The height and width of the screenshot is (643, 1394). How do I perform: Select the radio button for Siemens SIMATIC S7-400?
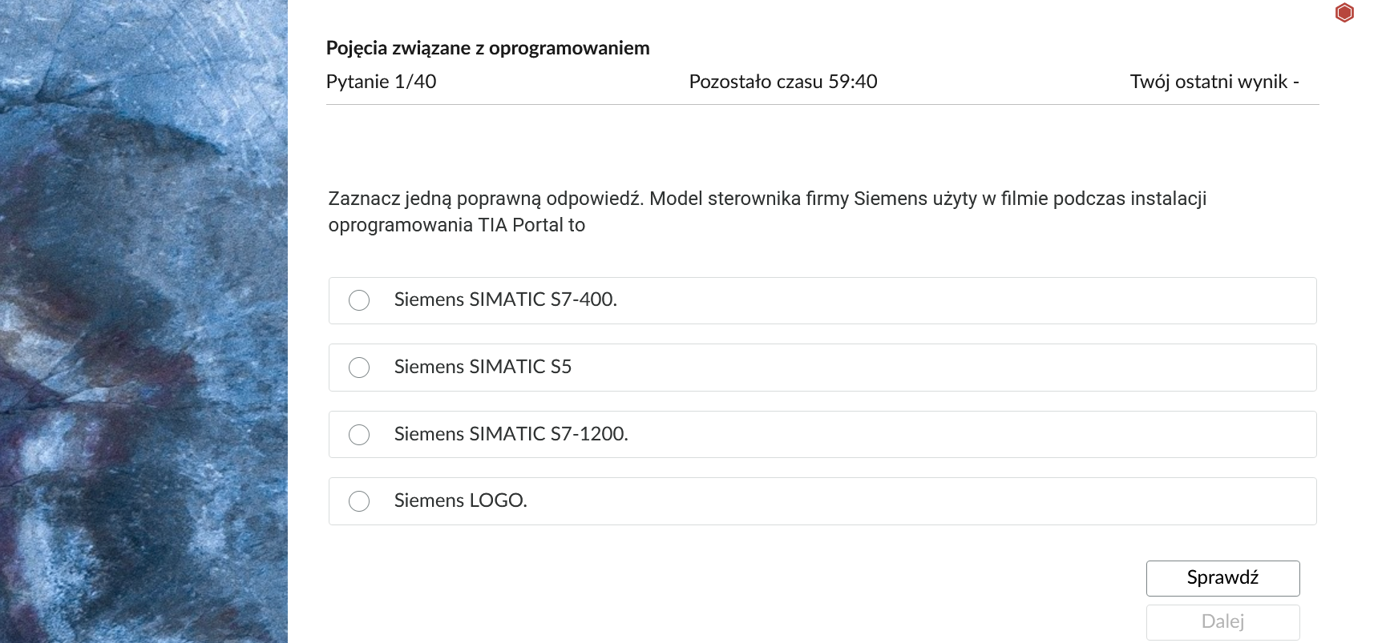(359, 300)
